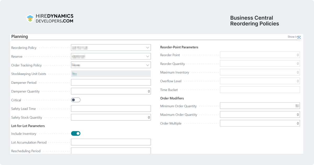Click into the Time Bucket field

tap(260, 90)
